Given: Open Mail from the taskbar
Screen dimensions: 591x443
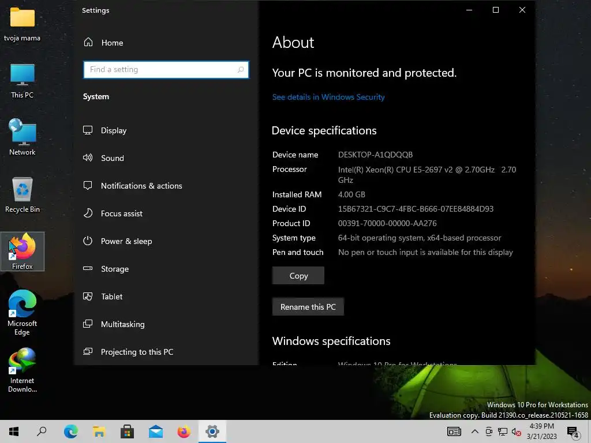Looking at the screenshot, I should point(155,431).
